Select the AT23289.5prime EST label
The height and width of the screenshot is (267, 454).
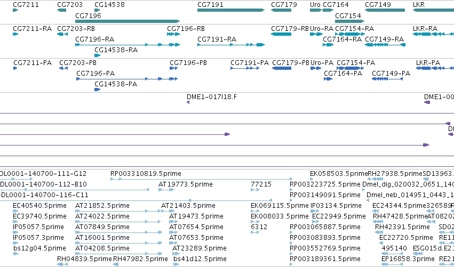200,248
